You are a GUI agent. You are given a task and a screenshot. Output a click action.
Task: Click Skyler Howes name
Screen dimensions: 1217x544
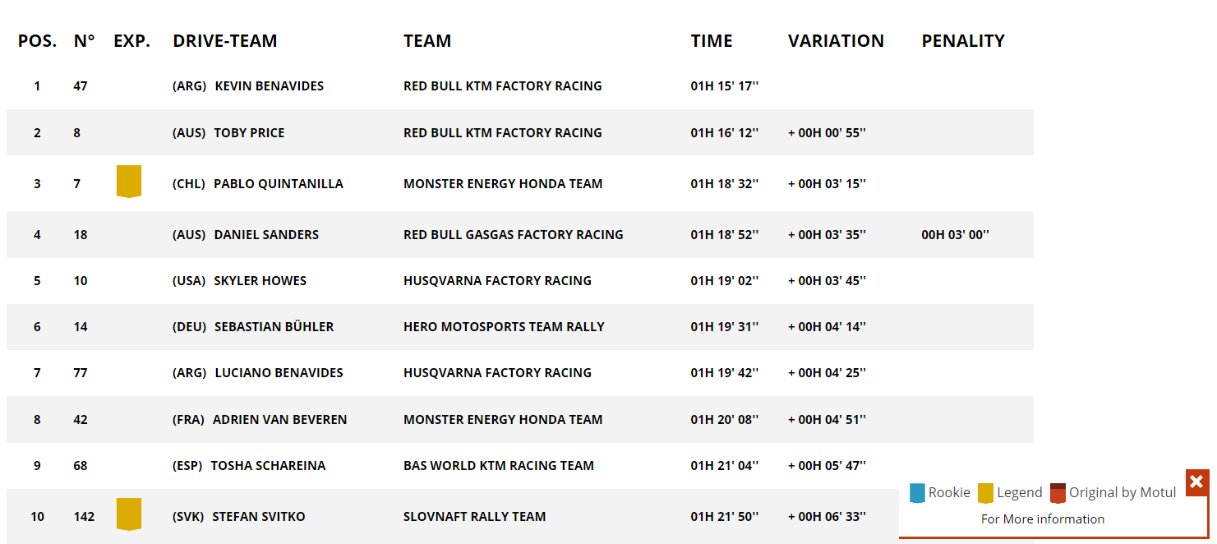260,281
